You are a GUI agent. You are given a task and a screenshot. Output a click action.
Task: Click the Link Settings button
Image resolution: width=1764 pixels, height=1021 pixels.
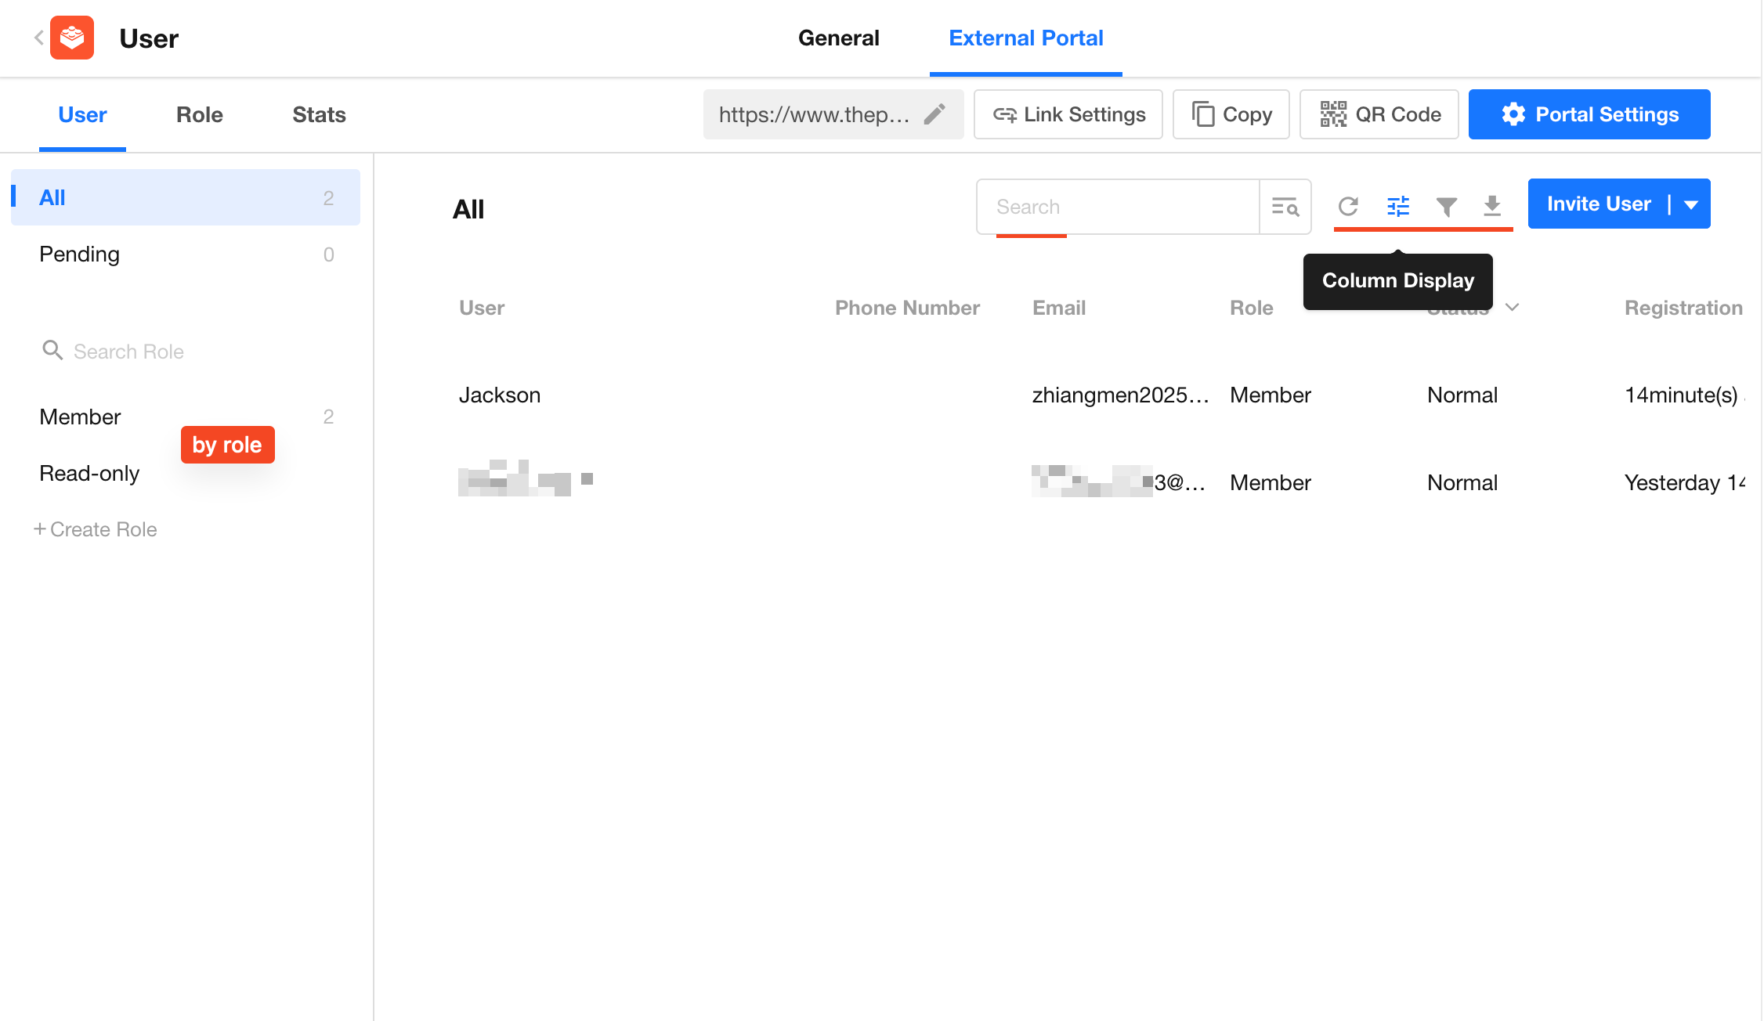tap(1068, 114)
